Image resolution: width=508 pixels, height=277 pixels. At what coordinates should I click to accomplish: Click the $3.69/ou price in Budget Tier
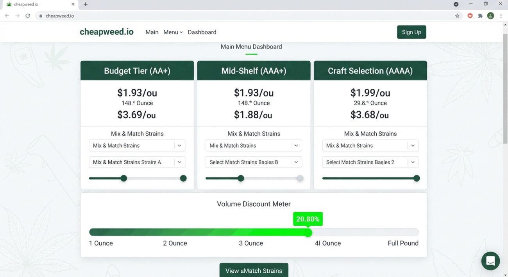point(136,115)
